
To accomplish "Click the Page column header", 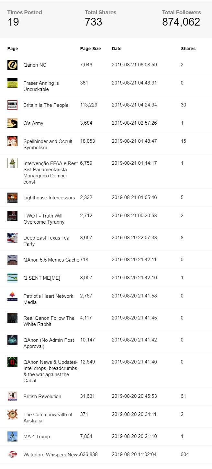I will click(x=13, y=49).
